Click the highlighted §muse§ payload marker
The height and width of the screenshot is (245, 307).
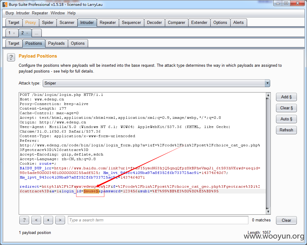[91, 191]
